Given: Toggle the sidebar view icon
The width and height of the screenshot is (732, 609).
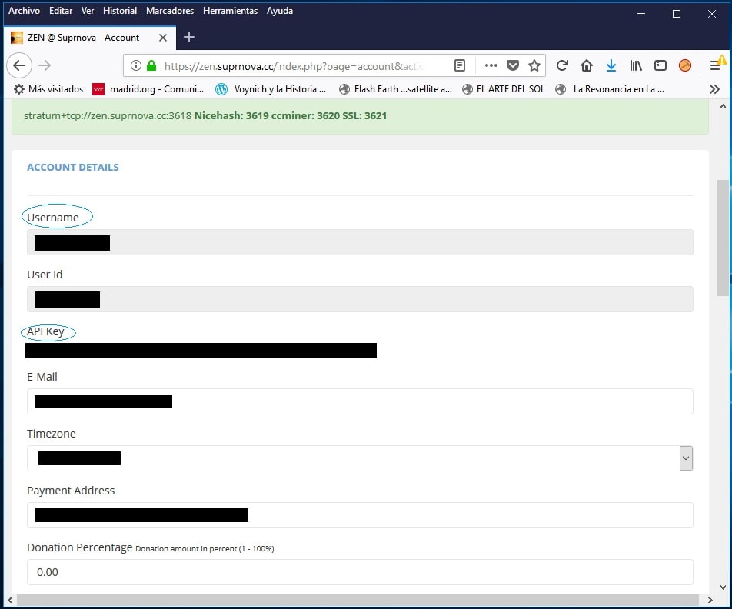Looking at the screenshot, I should coord(660,65).
